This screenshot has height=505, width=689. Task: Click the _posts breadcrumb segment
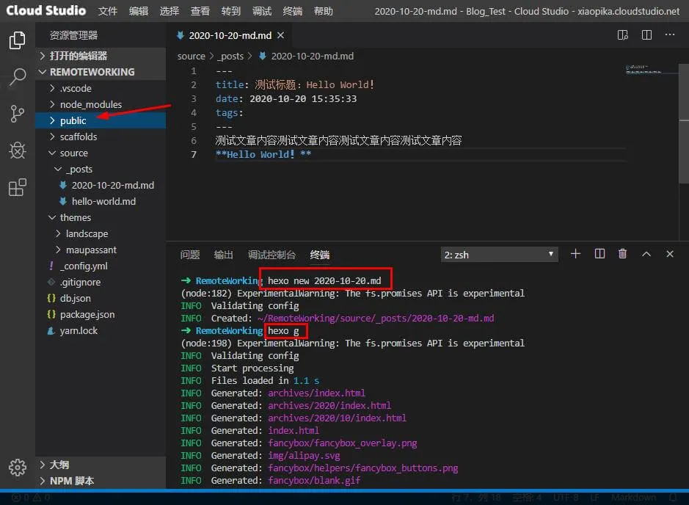tap(230, 56)
